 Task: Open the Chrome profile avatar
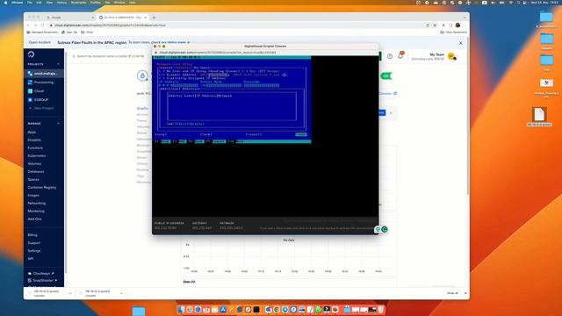pyautogui.click(x=458, y=25)
